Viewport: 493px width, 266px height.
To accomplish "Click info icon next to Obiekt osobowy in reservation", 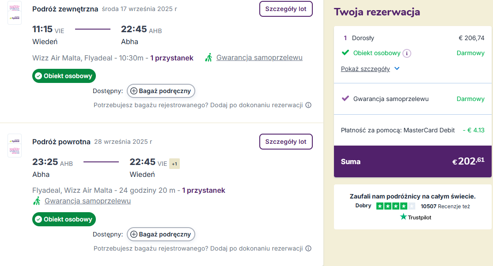I will coord(407,53).
